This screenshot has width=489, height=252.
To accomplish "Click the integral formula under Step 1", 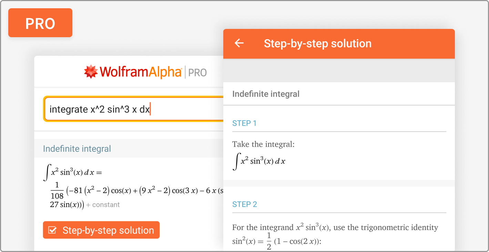I will click(259, 161).
